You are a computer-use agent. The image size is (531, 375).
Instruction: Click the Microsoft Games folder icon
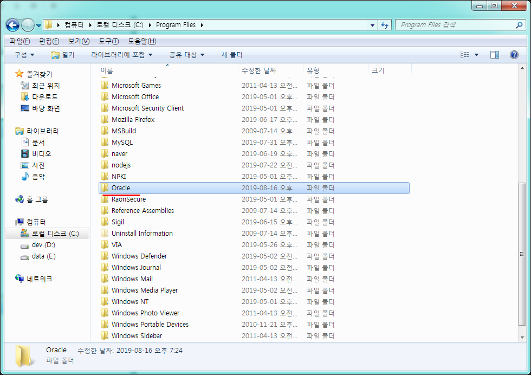point(105,85)
